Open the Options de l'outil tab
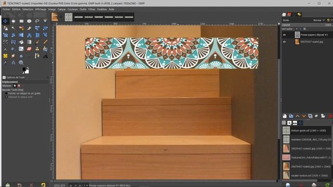 [14, 77]
